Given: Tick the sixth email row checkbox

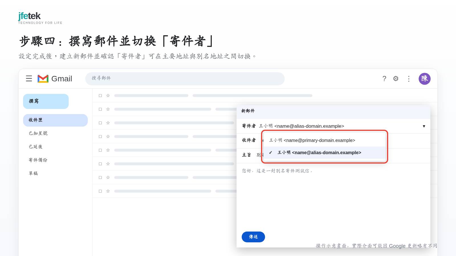Looking at the screenshot, I should point(100,164).
